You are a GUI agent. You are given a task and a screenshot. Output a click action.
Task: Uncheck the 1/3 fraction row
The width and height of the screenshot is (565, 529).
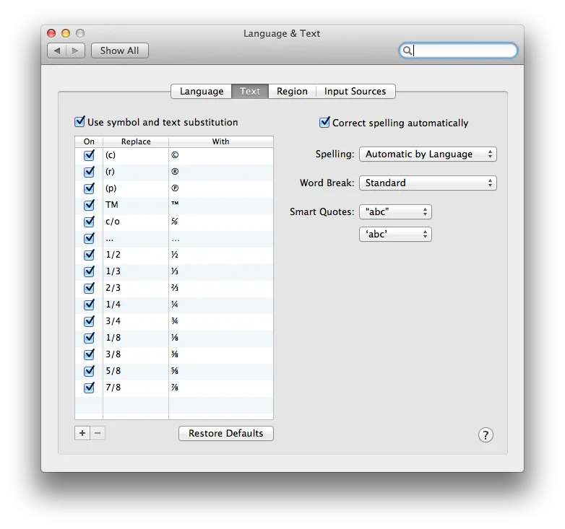(89, 271)
